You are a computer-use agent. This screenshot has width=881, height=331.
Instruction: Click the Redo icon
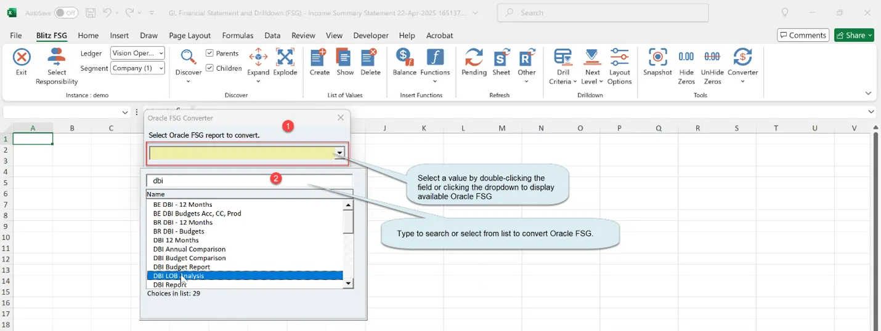[x=129, y=12]
